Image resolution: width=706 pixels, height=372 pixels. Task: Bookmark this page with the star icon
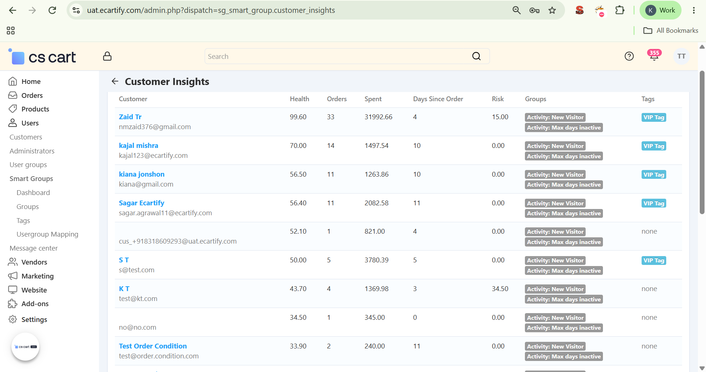click(552, 10)
